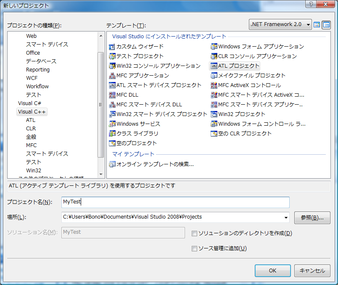This screenshot has height=285, width=338.
Task: Select Visual C++ node
Action: (32, 112)
